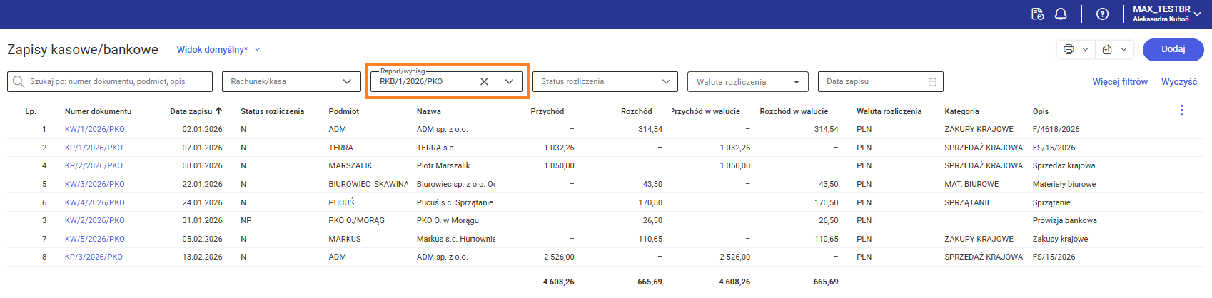Open the document clock icon in header
1212x298 pixels.
tap(1038, 14)
